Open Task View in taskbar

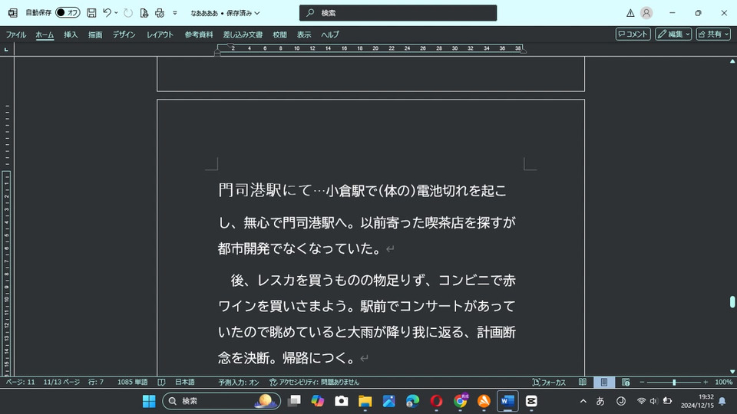[294, 401]
